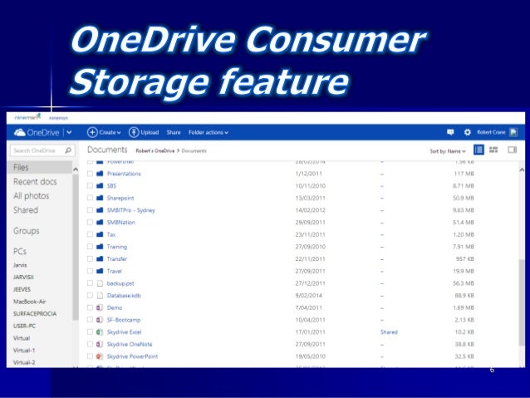
Task: Switch to thumbnails view icon
Action: pos(493,150)
